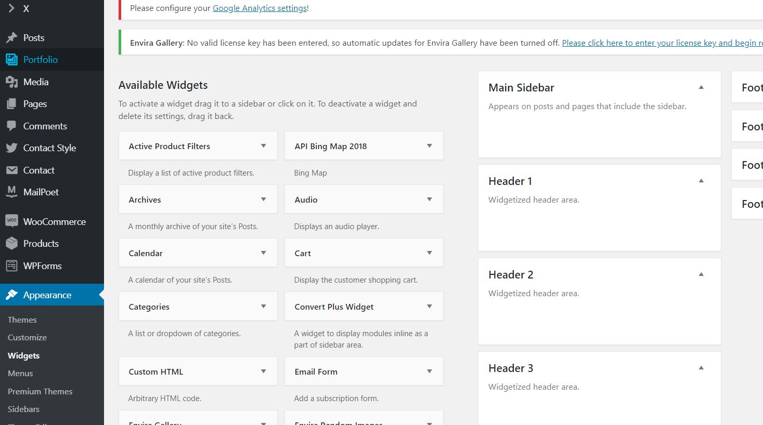Click the enter your license key link
Viewport: 763px width, 425px height.
pos(662,43)
